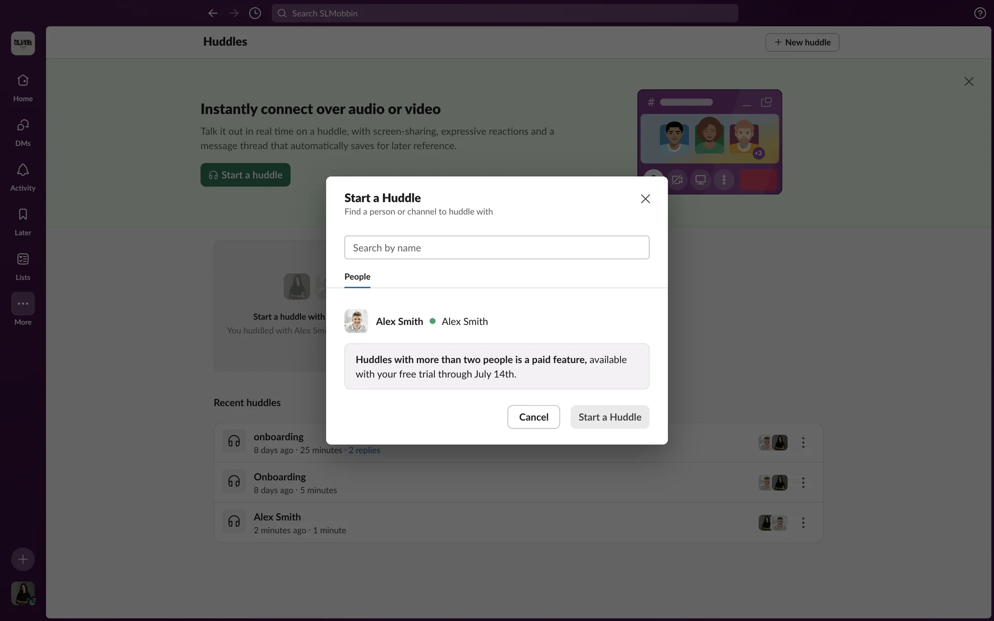This screenshot has width=994, height=621.
Task: Open the DMs sidebar icon
Action: [23, 126]
